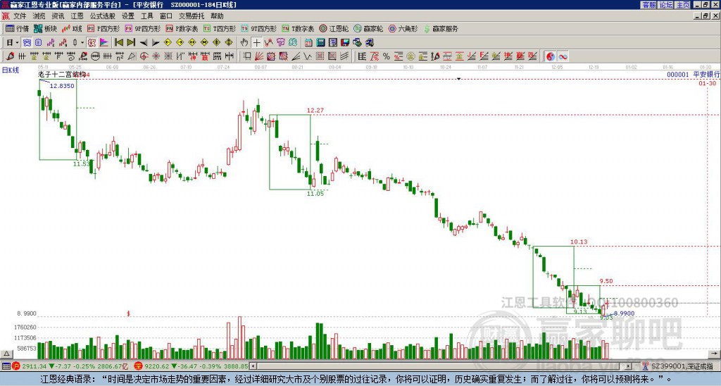Expand the candlestick style dropdown arrow
Screen dimensions: 721x386
(x=82, y=42)
